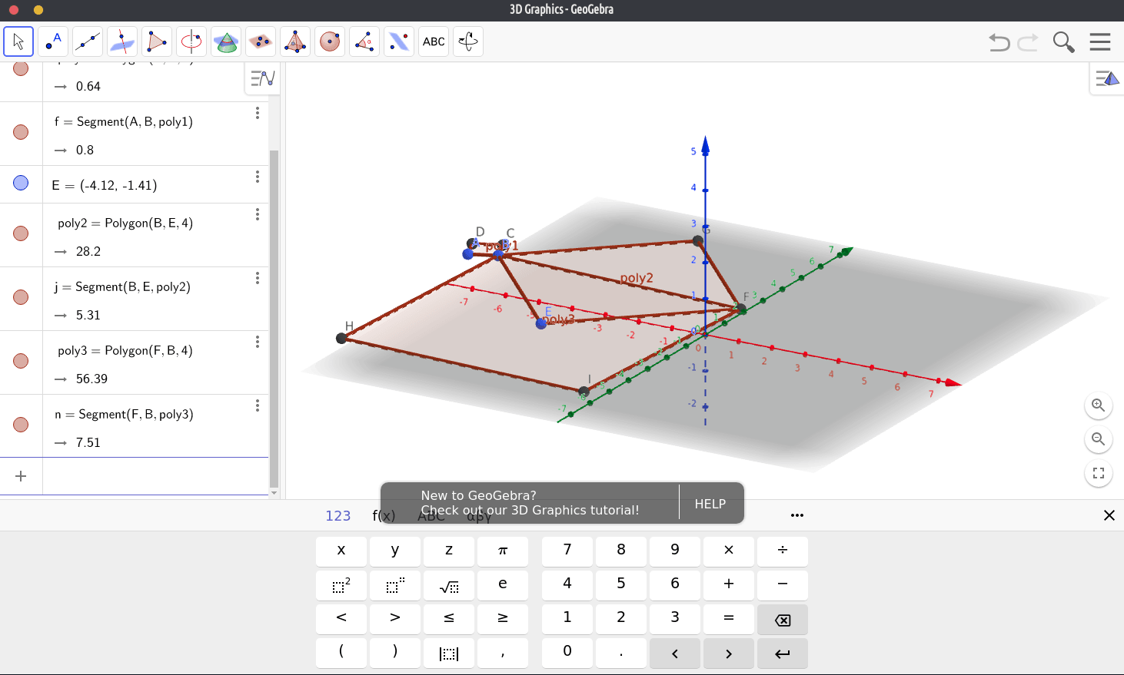The image size is (1124, 675).
Task: Close the on-screen keyboard
Action: [1109, 515]
